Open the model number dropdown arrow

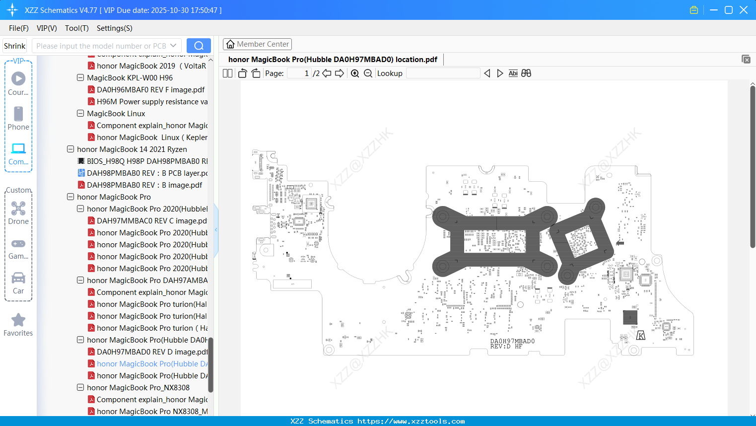point(173,46)
